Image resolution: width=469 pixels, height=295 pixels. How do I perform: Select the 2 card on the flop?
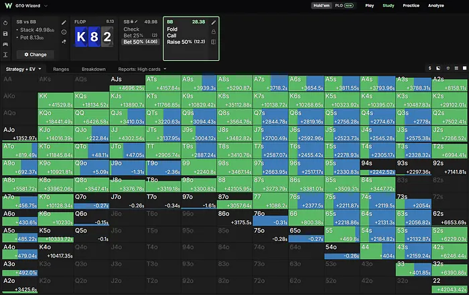(x=107, y=37)
